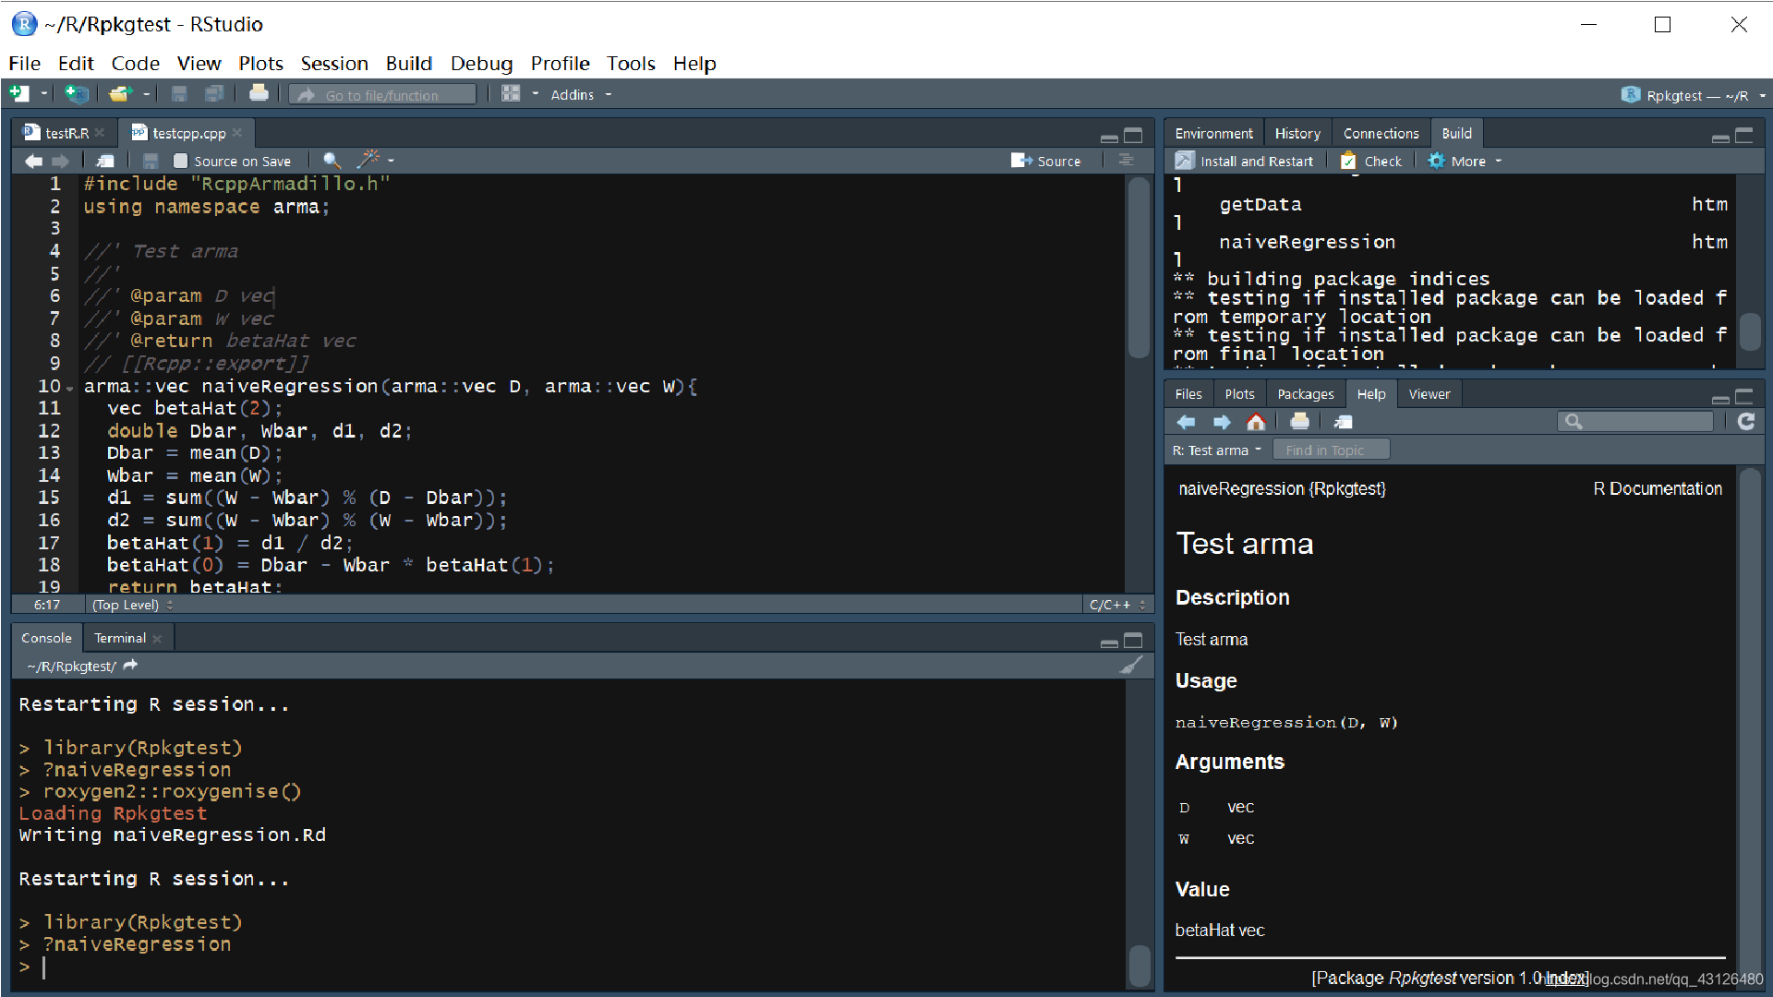Switch to the testR.R editor tab
The height and width of the screenshot is (997, 1773).
click(x=66, y=133)
